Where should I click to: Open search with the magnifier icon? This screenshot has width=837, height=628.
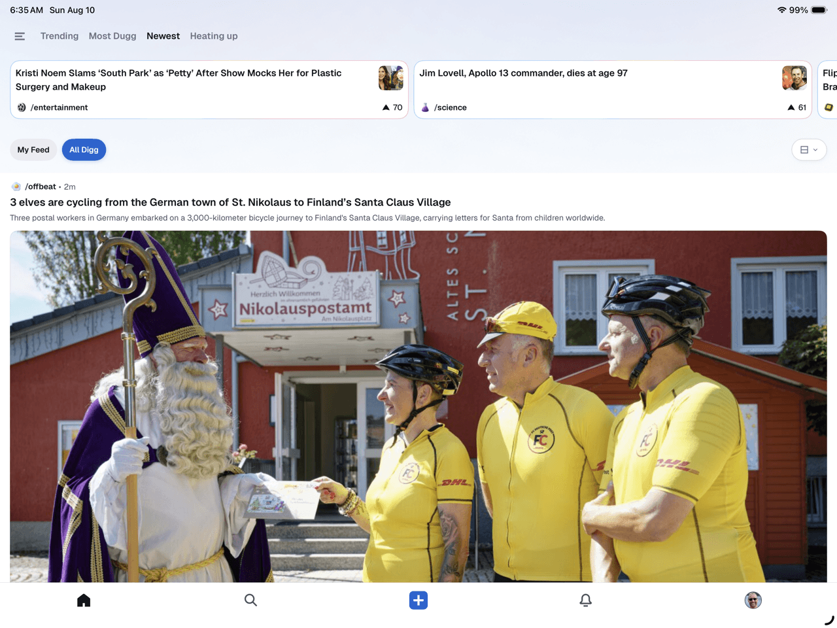250,601
